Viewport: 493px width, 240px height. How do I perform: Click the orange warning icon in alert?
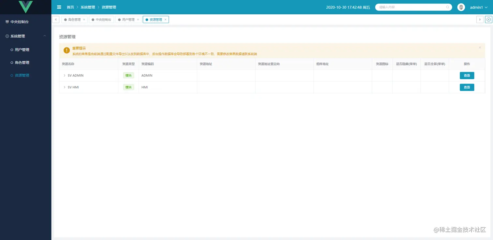click(x=67, y=50)
